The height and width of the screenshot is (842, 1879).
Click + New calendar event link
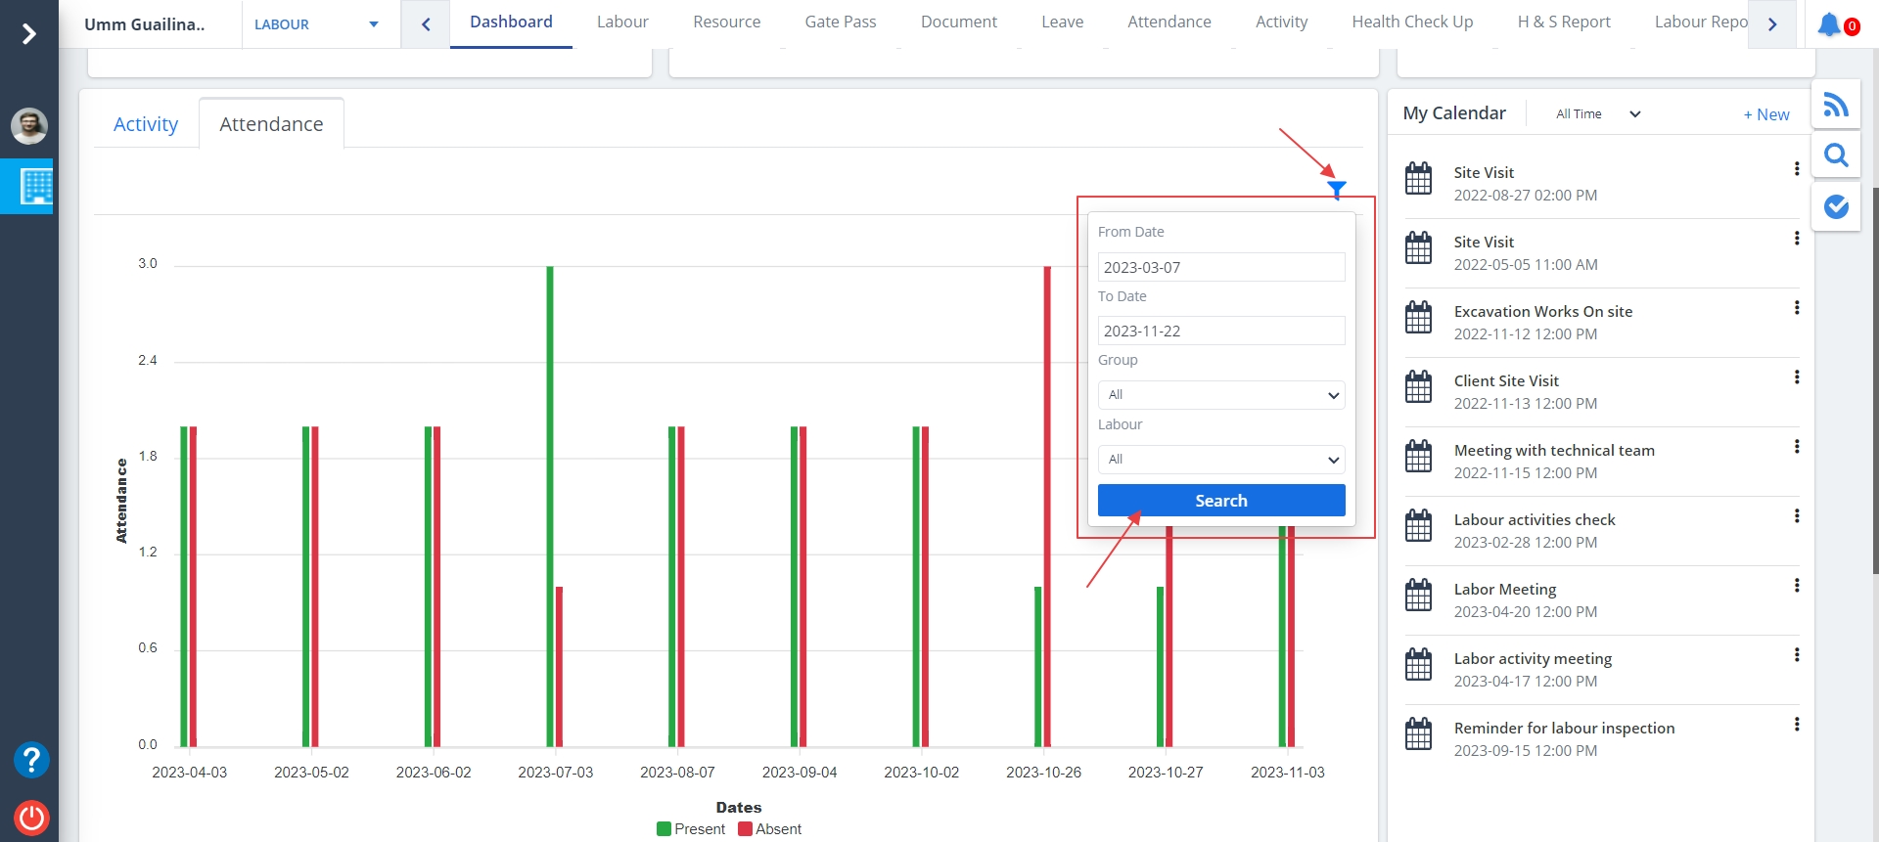(1765, 114)
